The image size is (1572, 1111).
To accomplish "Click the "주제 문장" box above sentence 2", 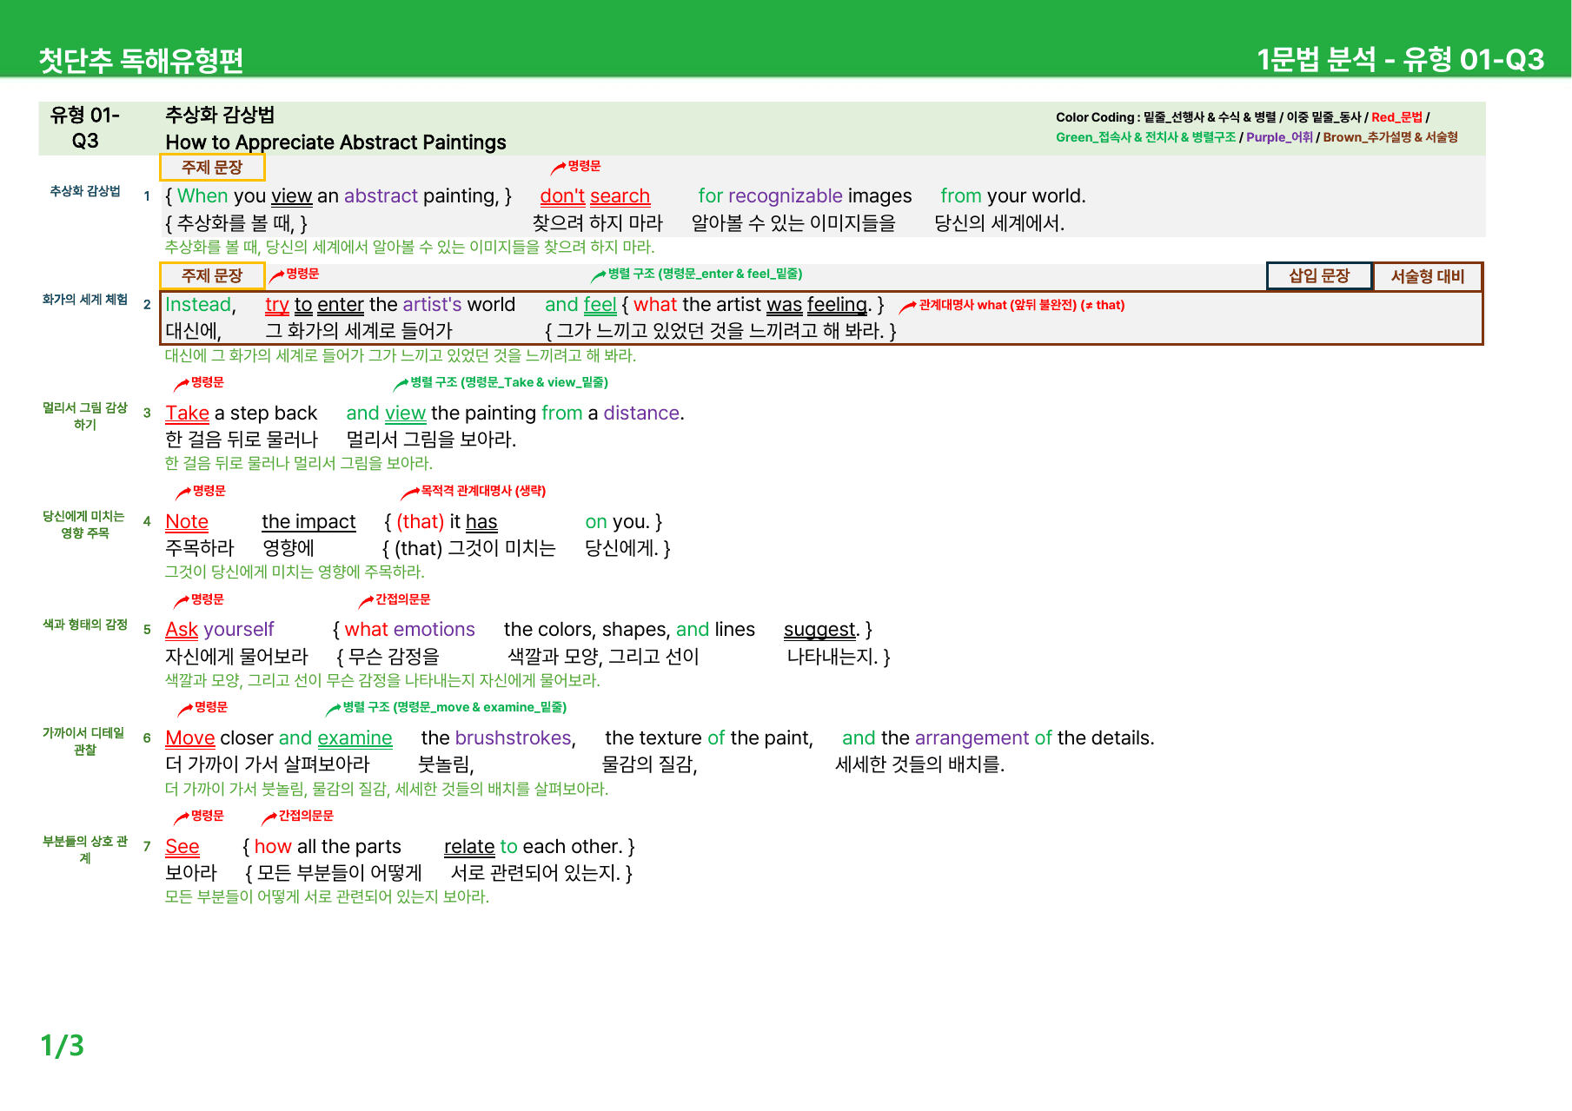I will point(212,276).
